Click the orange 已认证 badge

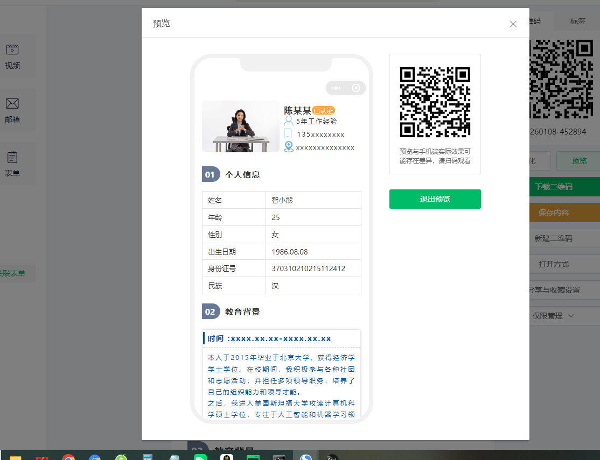(324, 110)
